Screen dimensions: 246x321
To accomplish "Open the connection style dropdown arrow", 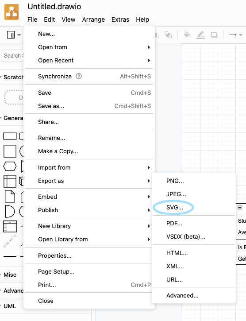I will pyautogui.click(x=241, y=35).
